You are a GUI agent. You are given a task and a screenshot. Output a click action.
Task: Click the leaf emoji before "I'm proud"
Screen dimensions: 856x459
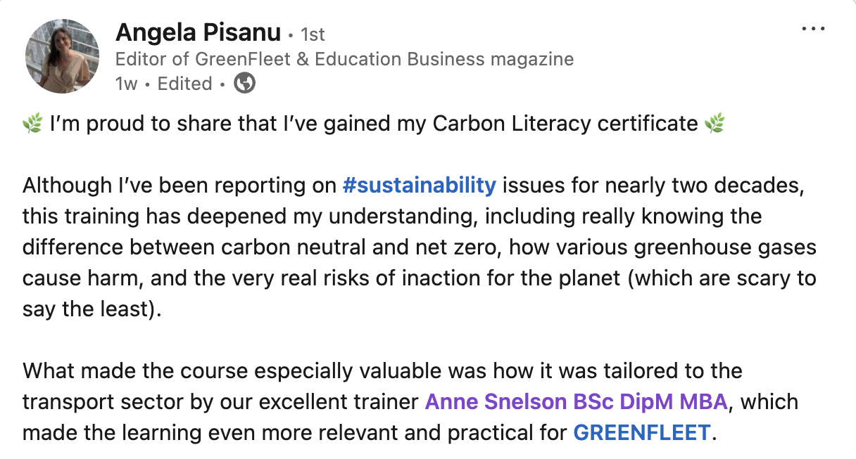(32, 124)
